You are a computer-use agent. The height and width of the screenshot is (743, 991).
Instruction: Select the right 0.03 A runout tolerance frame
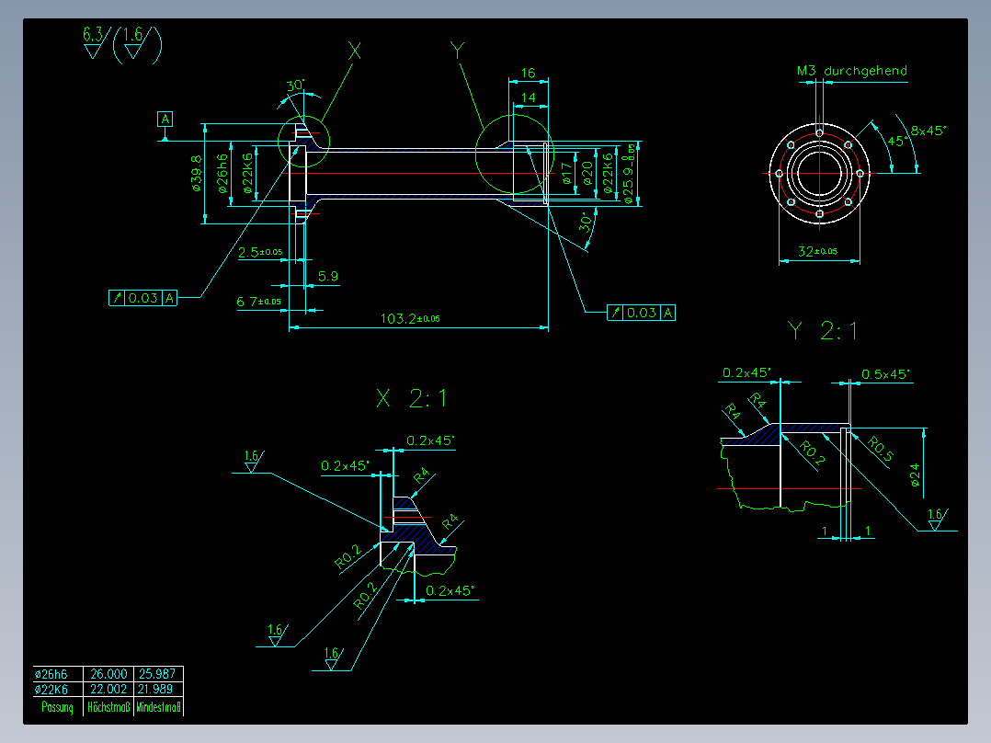pos(641,313)
